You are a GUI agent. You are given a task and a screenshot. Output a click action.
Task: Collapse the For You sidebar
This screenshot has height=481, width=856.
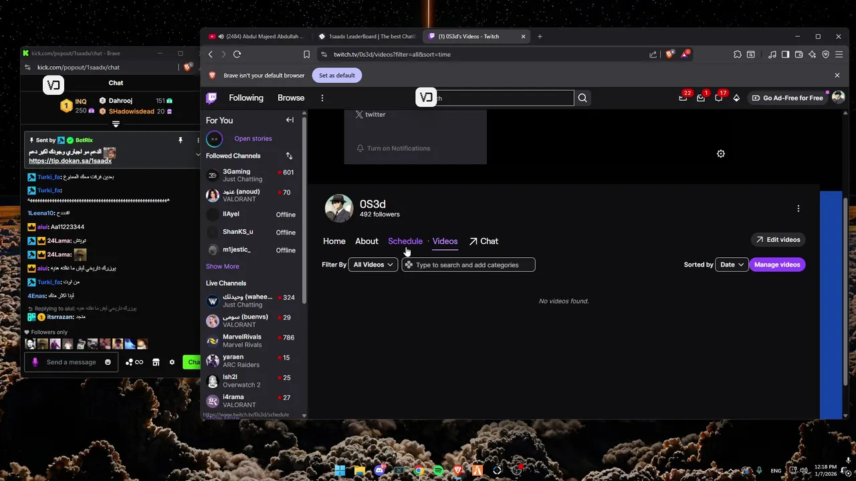coord(290,120)
